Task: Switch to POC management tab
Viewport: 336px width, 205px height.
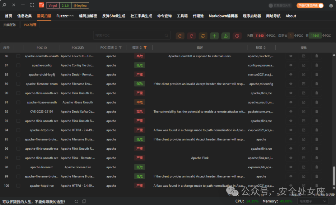Action: [30, 25]
